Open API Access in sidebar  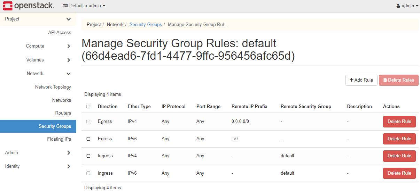[x=59, y=33]
